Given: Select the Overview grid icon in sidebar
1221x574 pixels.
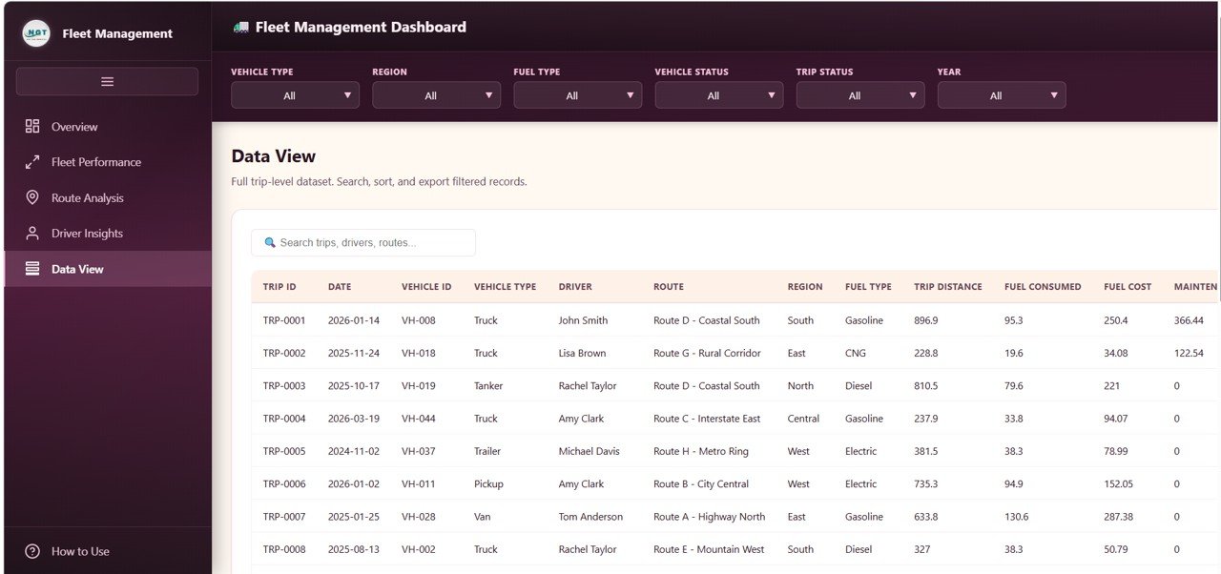Looking at the screenshot, I should [x=32, y=126].
